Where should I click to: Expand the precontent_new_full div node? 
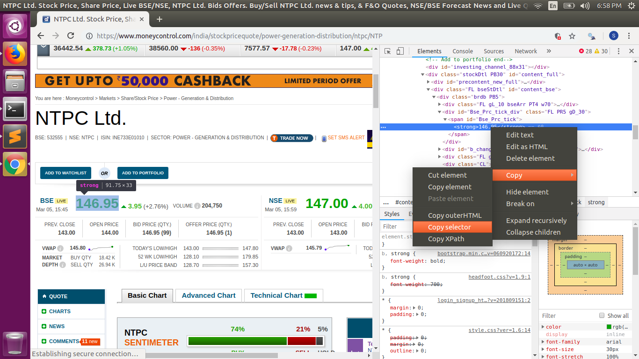428,82
